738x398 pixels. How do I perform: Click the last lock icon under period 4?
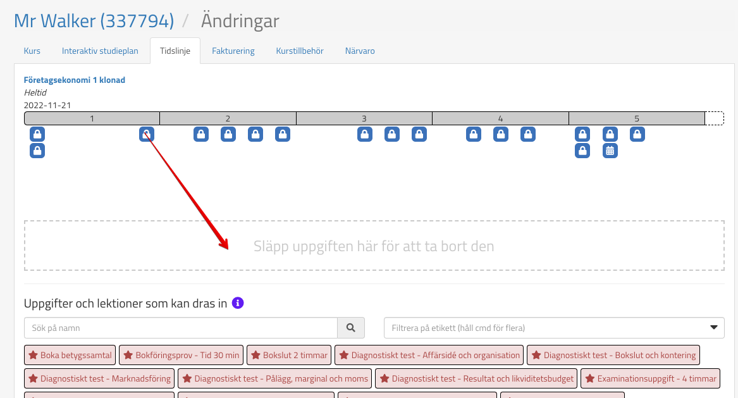coord(528,134)
